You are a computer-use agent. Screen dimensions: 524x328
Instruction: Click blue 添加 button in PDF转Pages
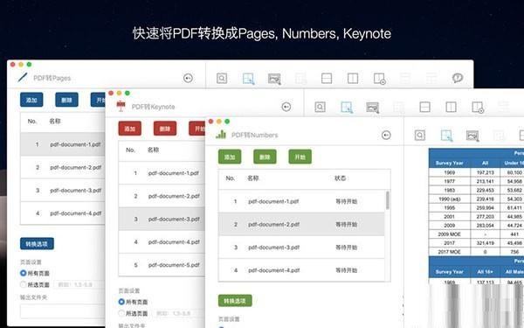(31, 100)
